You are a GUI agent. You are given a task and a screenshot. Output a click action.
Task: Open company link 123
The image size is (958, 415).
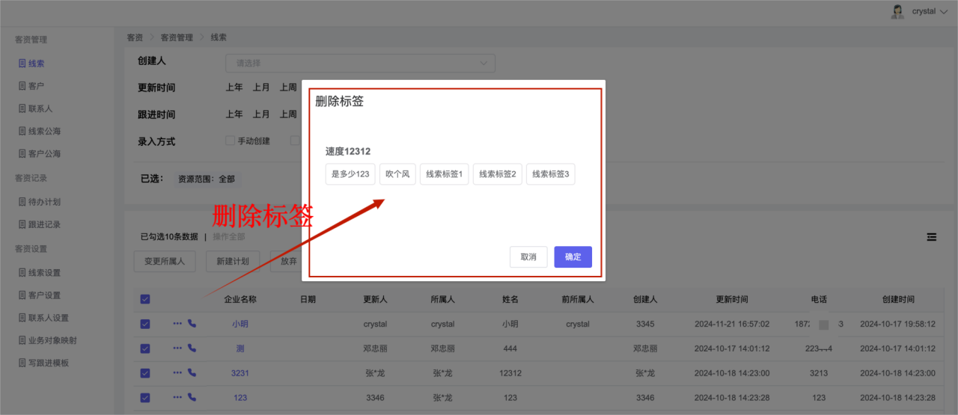tap(240, 398)
